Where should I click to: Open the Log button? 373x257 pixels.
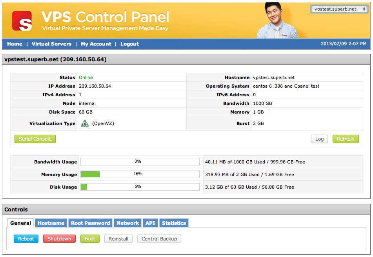[319, 139]
